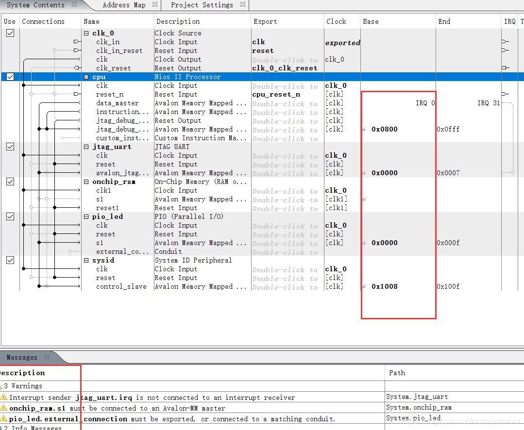Click the Clock column header
524x430 pixels.
(336, 21)
